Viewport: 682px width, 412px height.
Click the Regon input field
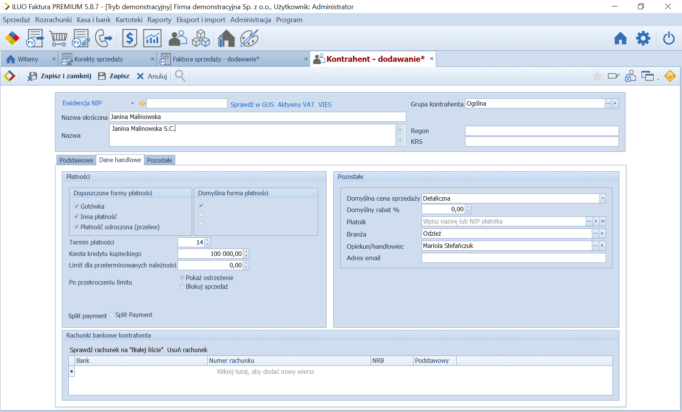click(x=542, y=131)
